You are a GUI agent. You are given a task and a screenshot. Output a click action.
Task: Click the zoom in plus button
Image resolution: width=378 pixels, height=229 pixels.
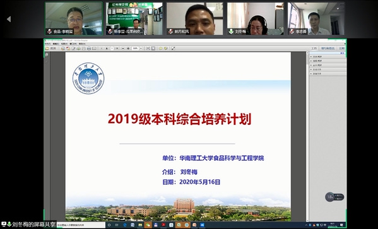pos(128,49)
